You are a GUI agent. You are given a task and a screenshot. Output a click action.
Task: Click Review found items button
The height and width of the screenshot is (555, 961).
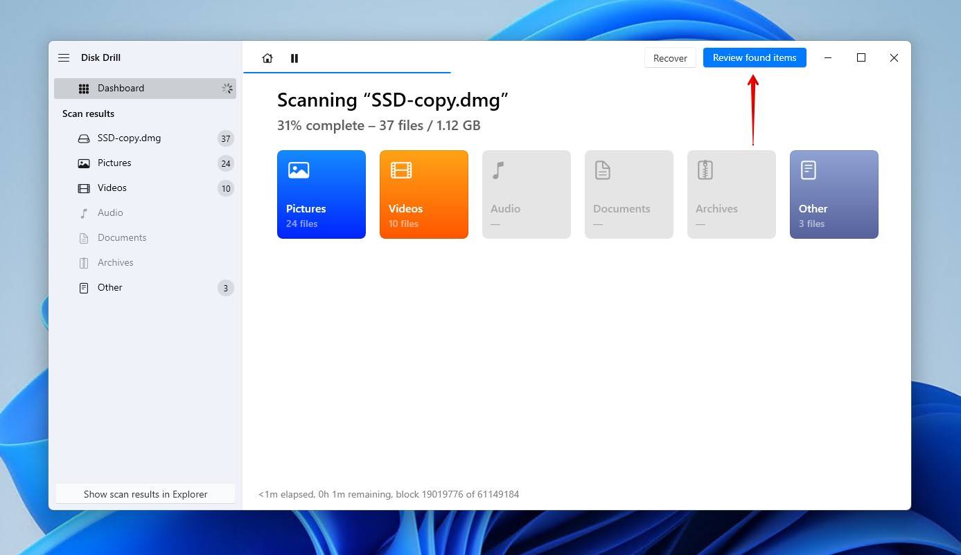[755, 57]
